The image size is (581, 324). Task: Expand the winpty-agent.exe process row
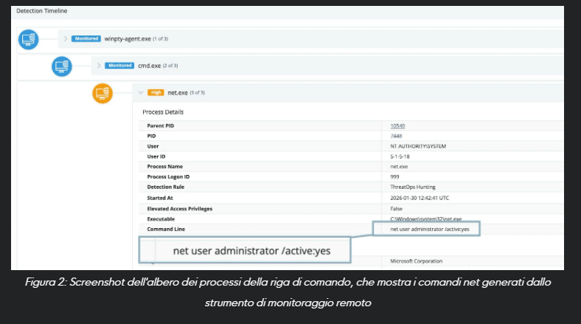pos(66,38)
